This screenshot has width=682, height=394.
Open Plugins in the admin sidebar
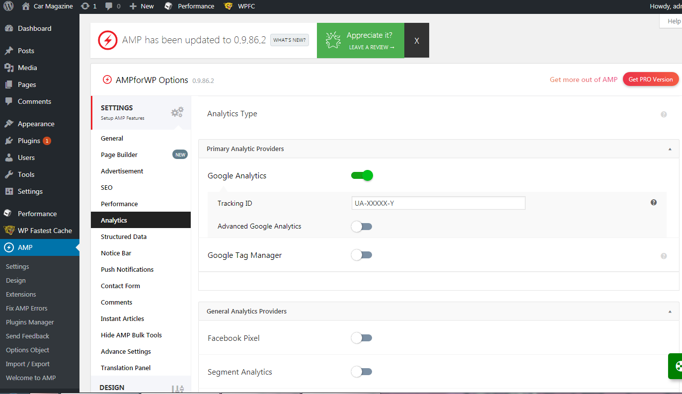pyautogui.click(x=29, y=141)
